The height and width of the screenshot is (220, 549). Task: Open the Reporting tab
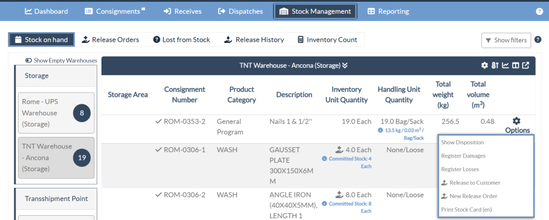tap(388, 11)
